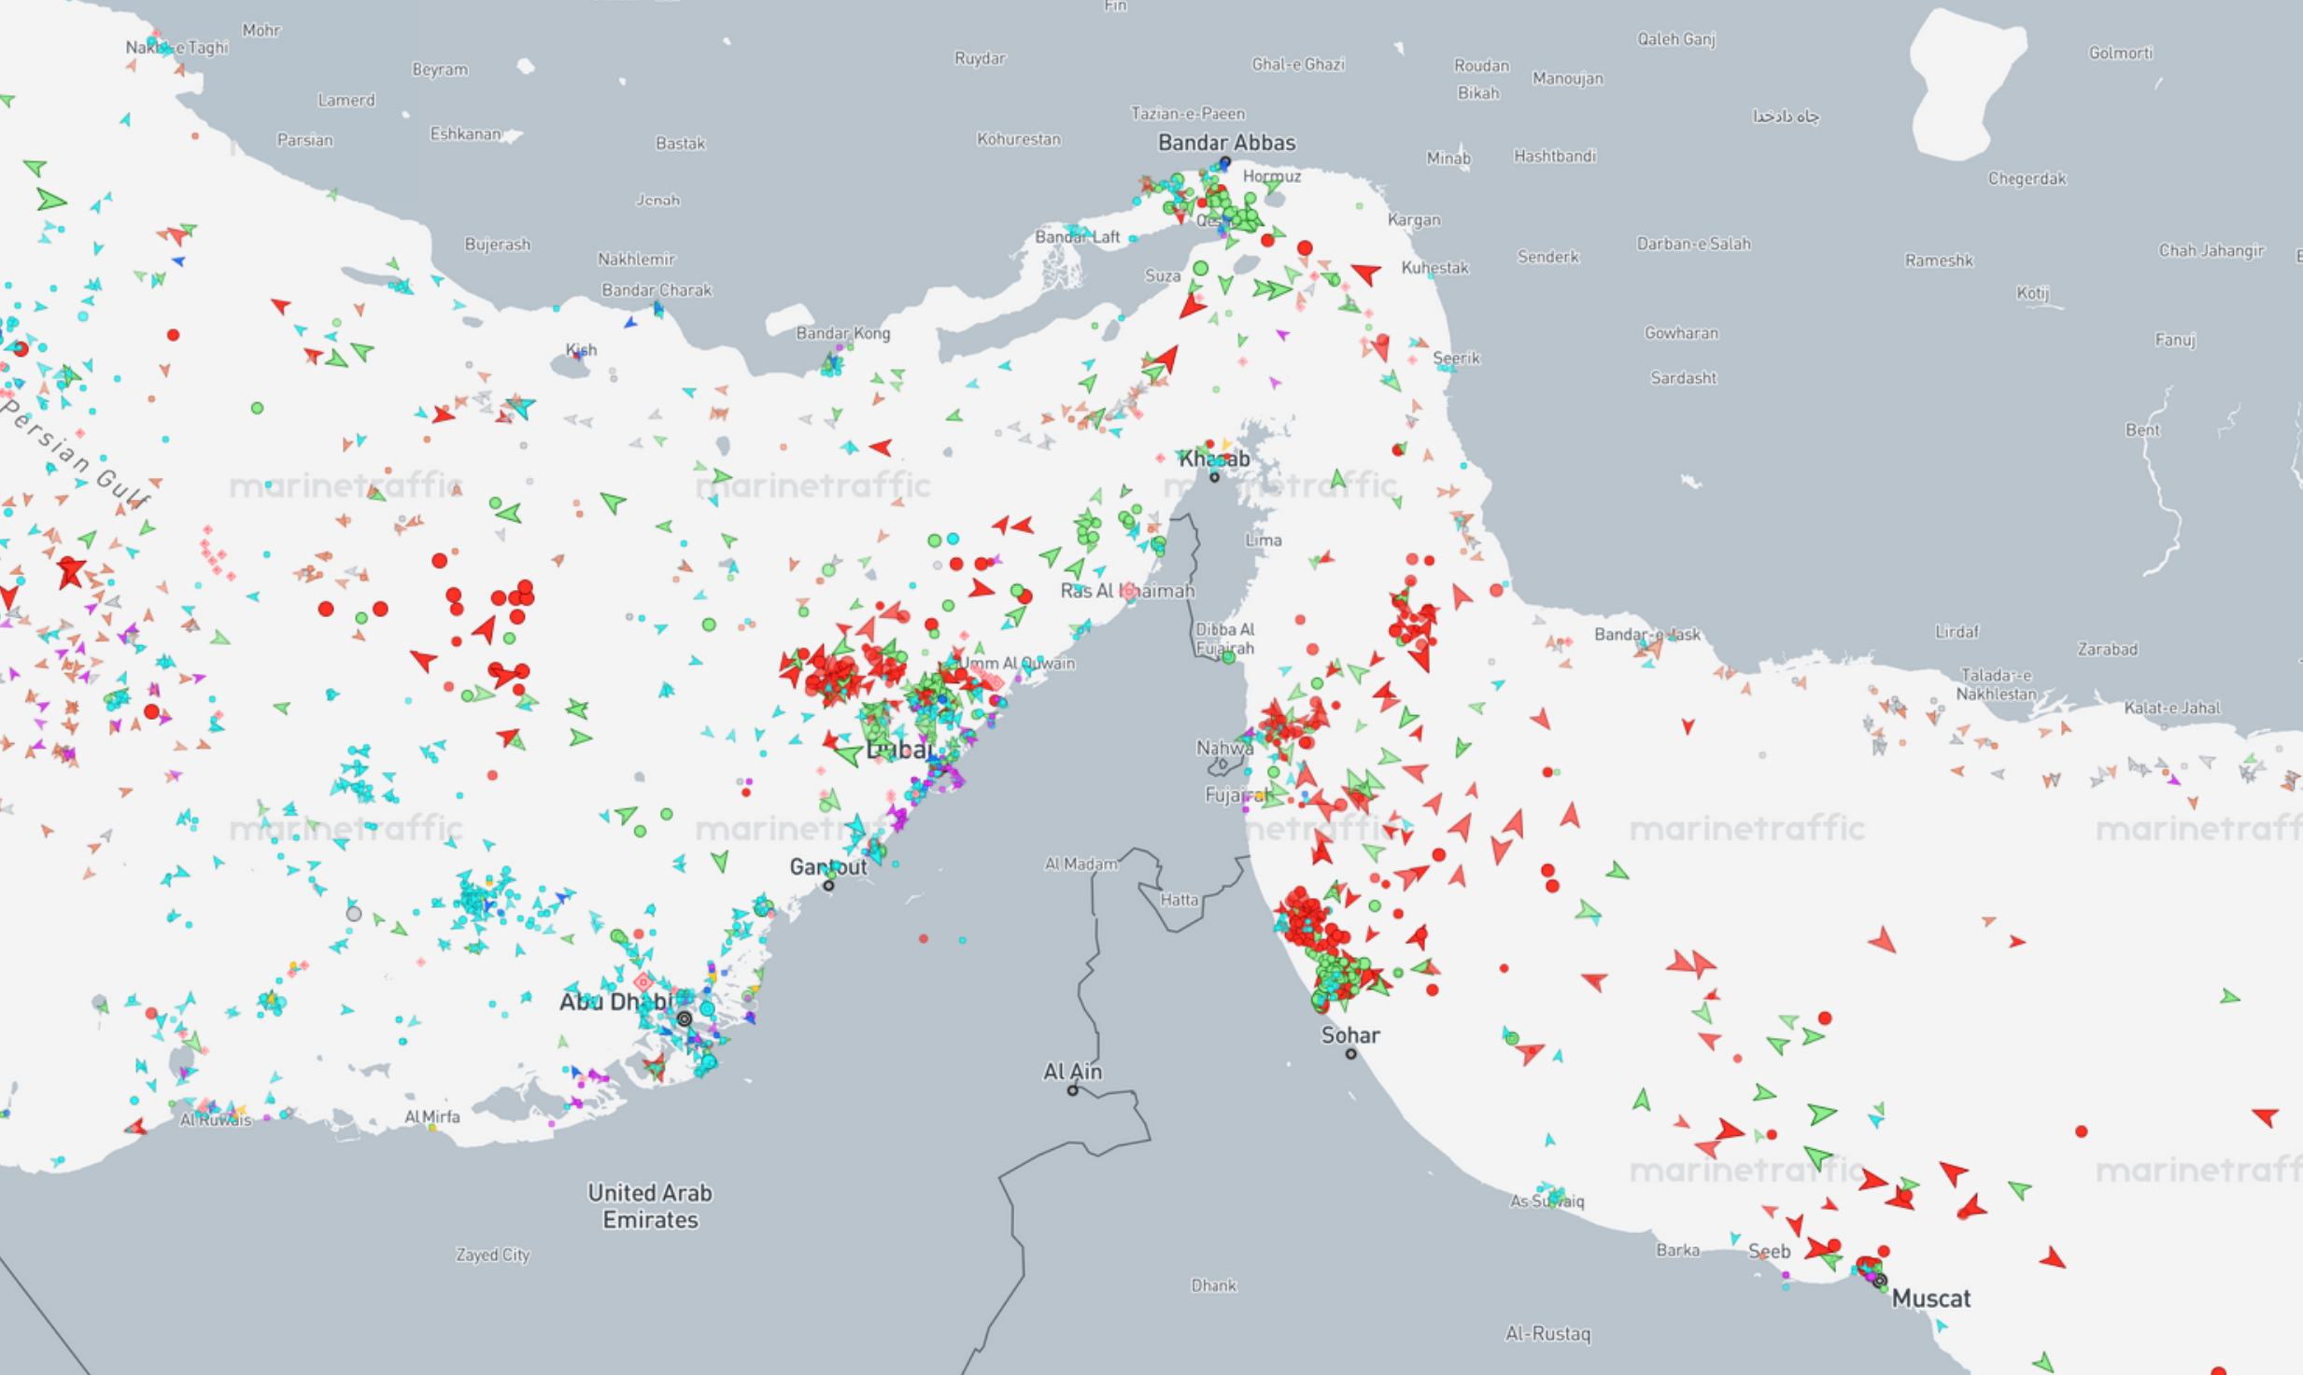Select the Hatta label
This screenshot has height=1375, width=2303.
(1180, 900)
